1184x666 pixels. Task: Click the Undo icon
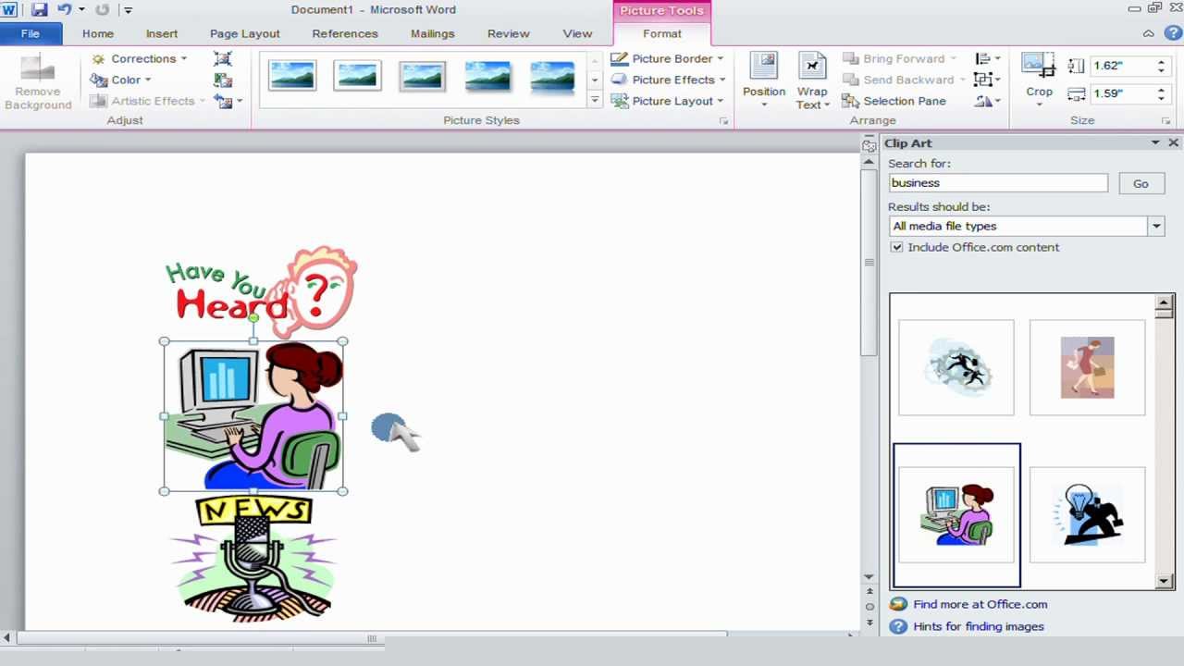coord(64,9)
